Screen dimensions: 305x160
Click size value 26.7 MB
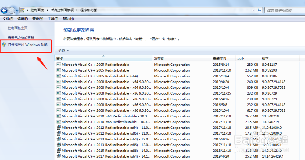(252, 116)
